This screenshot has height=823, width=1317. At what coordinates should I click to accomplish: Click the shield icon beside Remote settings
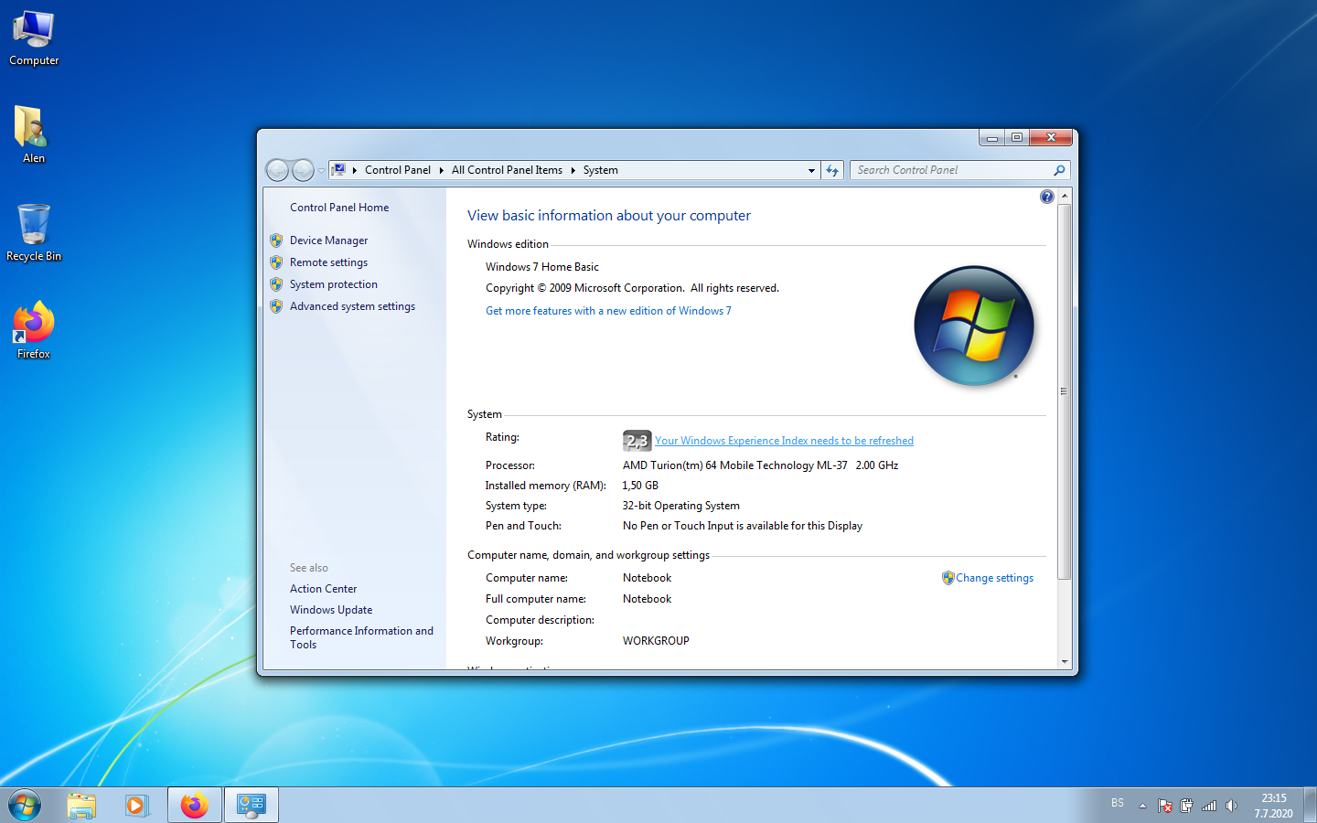pos(276,262)
